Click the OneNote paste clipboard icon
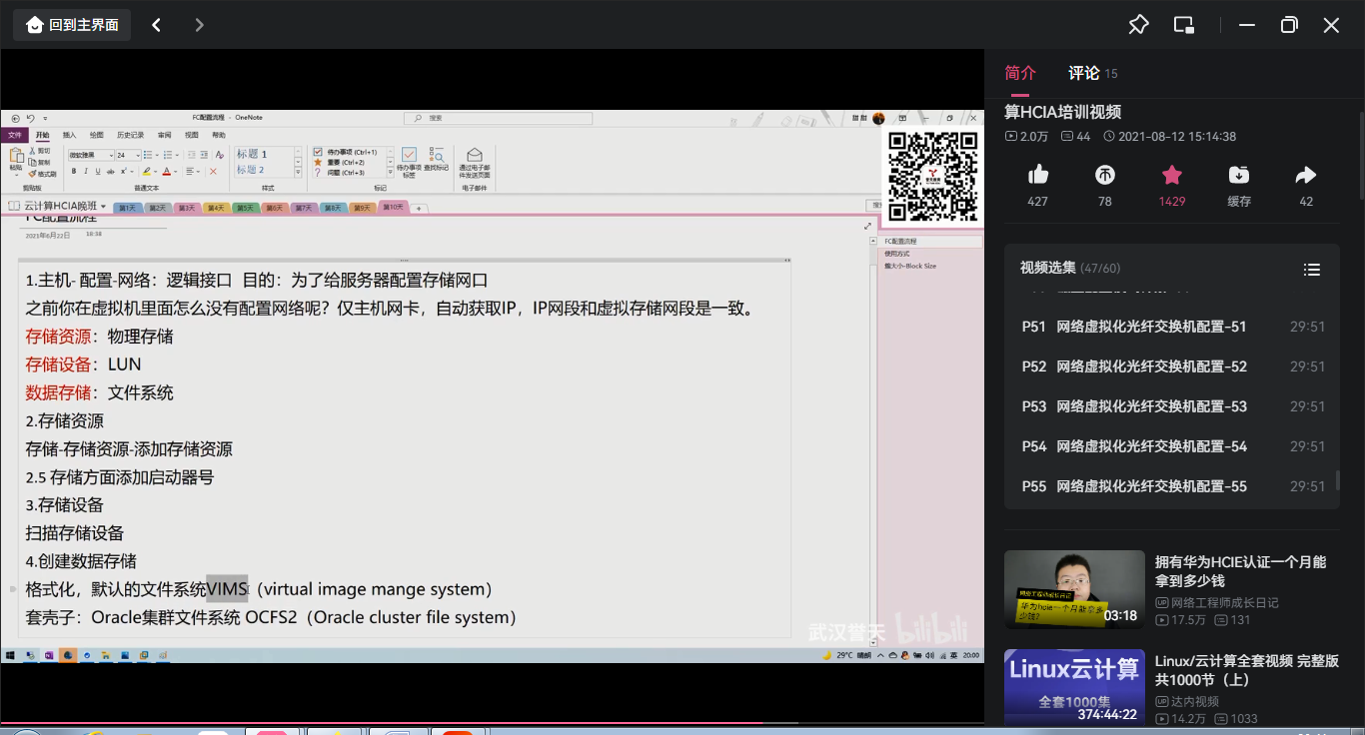This screenshot has height=735, width=1365. point(16,157)
